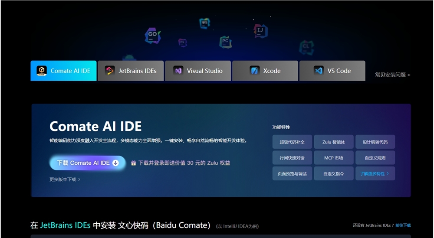Open the JetBrains IDEs tab
The width and height of the screenshot is (434, 238).
[x=131, y=71]
